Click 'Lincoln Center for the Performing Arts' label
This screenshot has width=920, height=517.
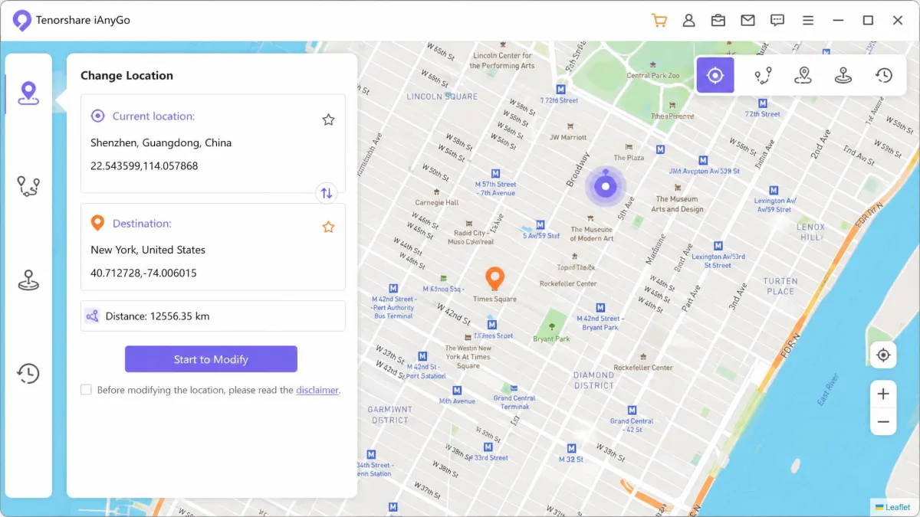click(x=502, y=61)
